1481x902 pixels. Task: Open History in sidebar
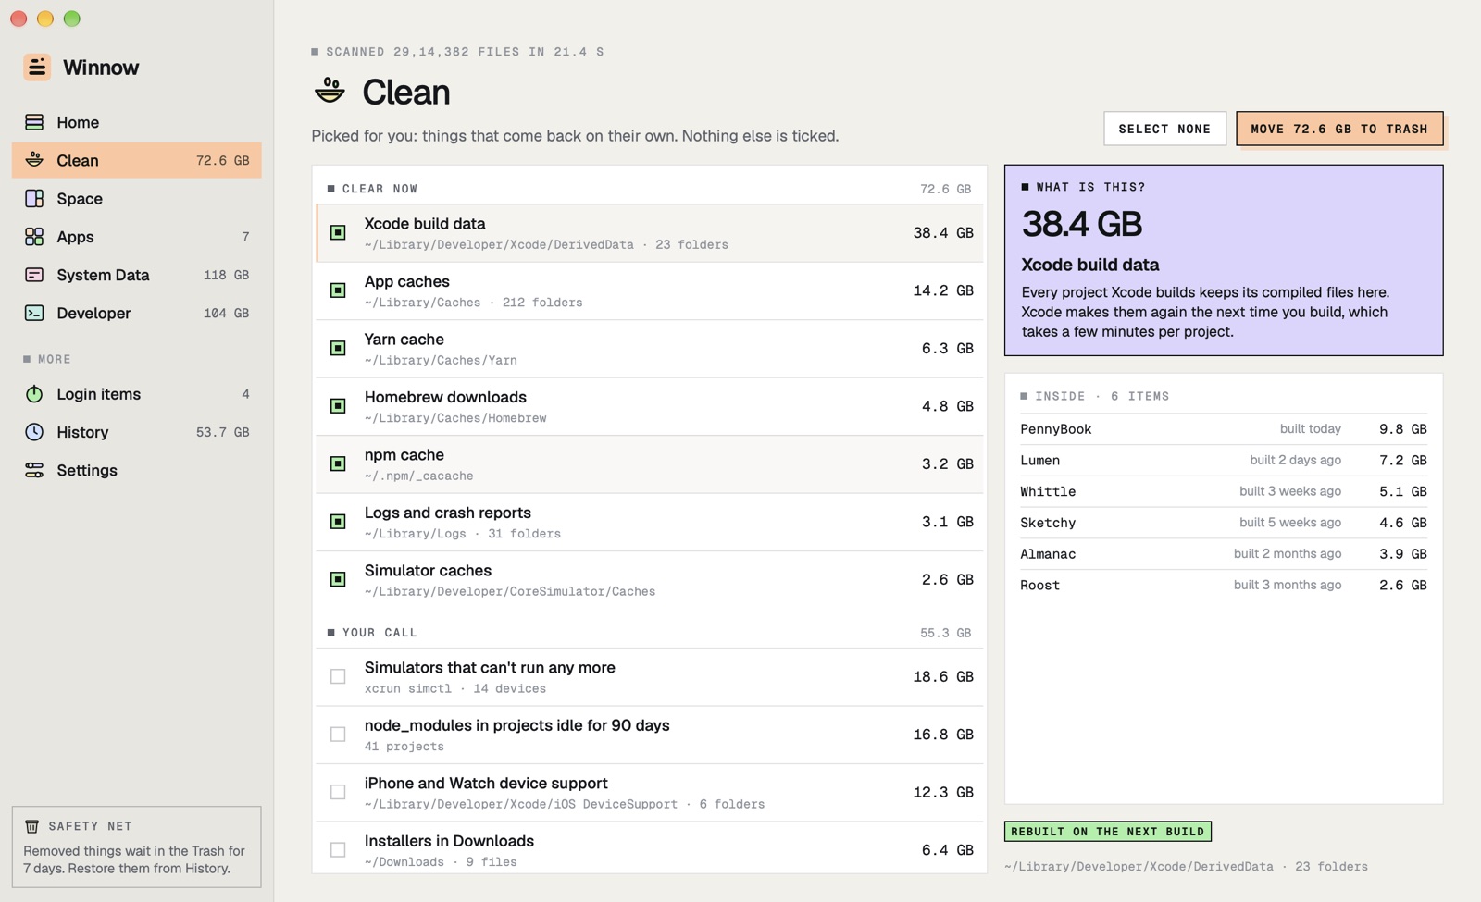[x=136, y=432]
